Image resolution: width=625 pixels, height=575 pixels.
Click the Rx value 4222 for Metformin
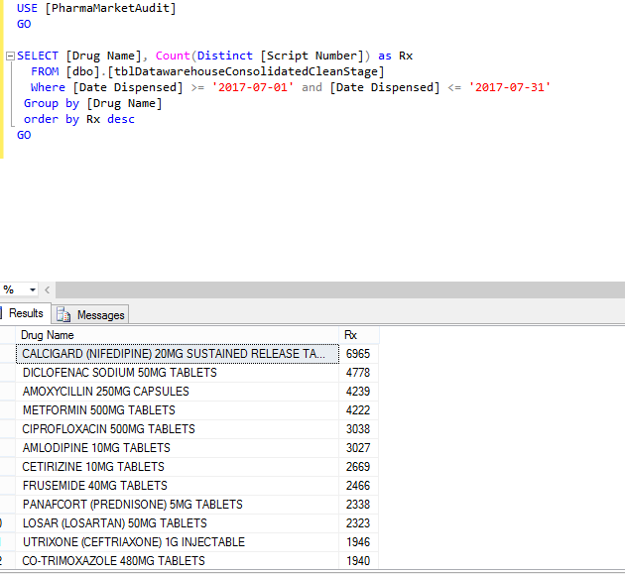point(358,410)
